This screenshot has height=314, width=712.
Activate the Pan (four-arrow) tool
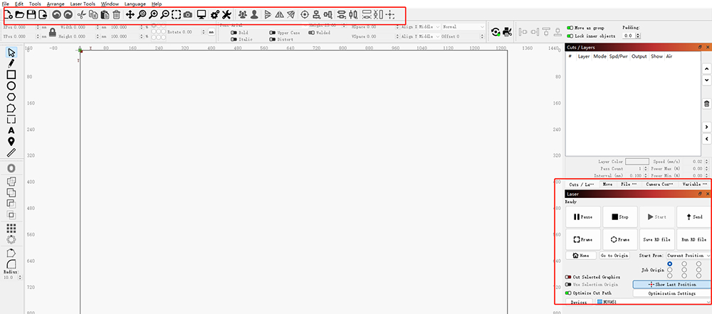click(130, 15)
